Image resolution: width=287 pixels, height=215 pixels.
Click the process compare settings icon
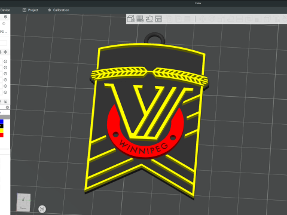click(5, 102)
